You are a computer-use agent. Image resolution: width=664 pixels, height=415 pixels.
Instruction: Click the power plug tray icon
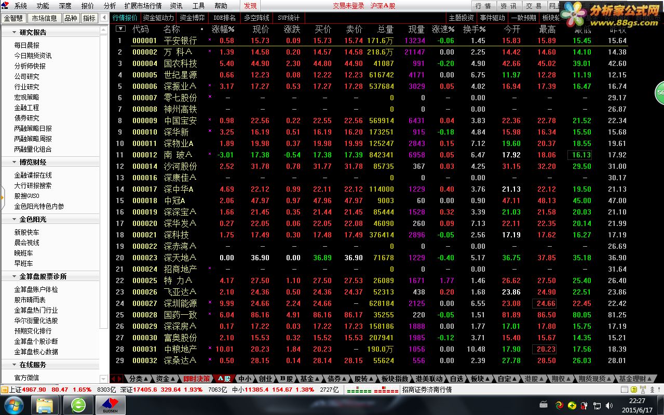[x=584, y=405]
